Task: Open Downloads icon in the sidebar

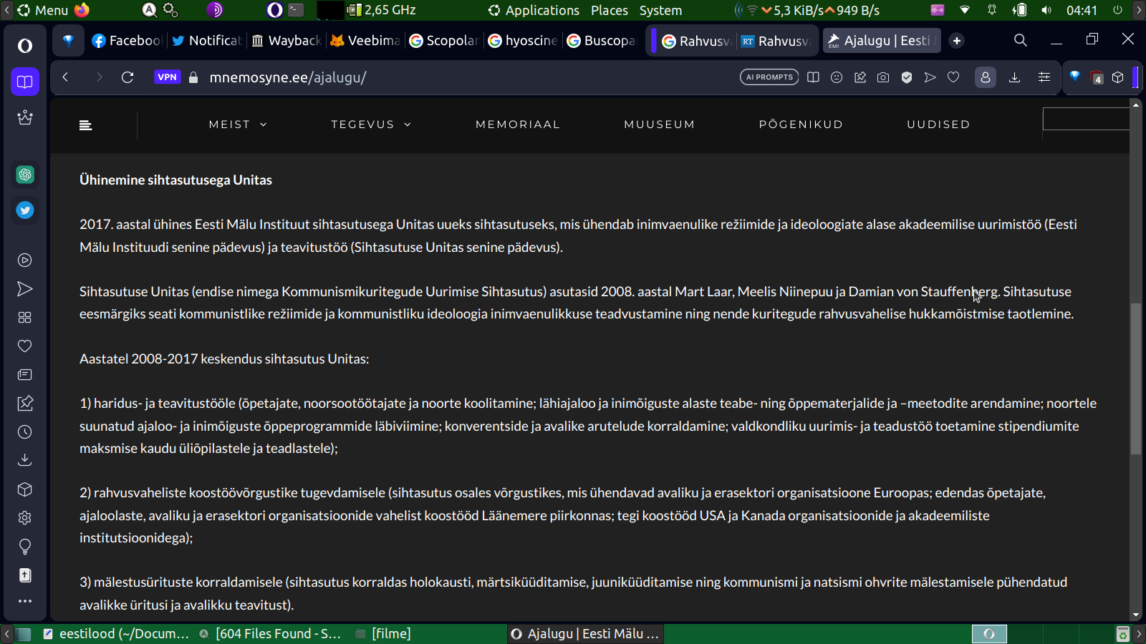Action: tap(25, 460)
